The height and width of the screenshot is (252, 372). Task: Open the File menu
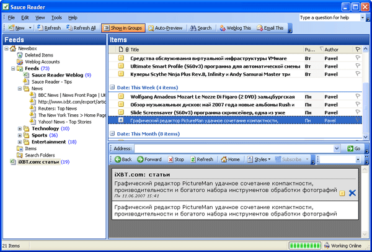[x=11, y=17]
